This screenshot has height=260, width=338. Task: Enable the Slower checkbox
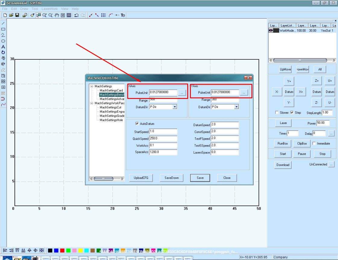coord(277,113)
